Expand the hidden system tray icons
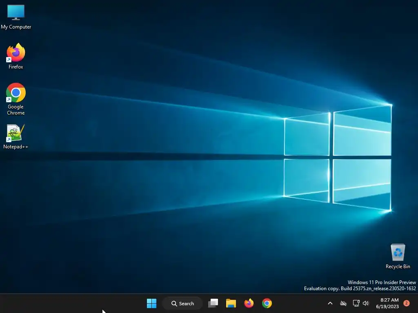Screen dimensions: 418x313 [x=330, y=303]
